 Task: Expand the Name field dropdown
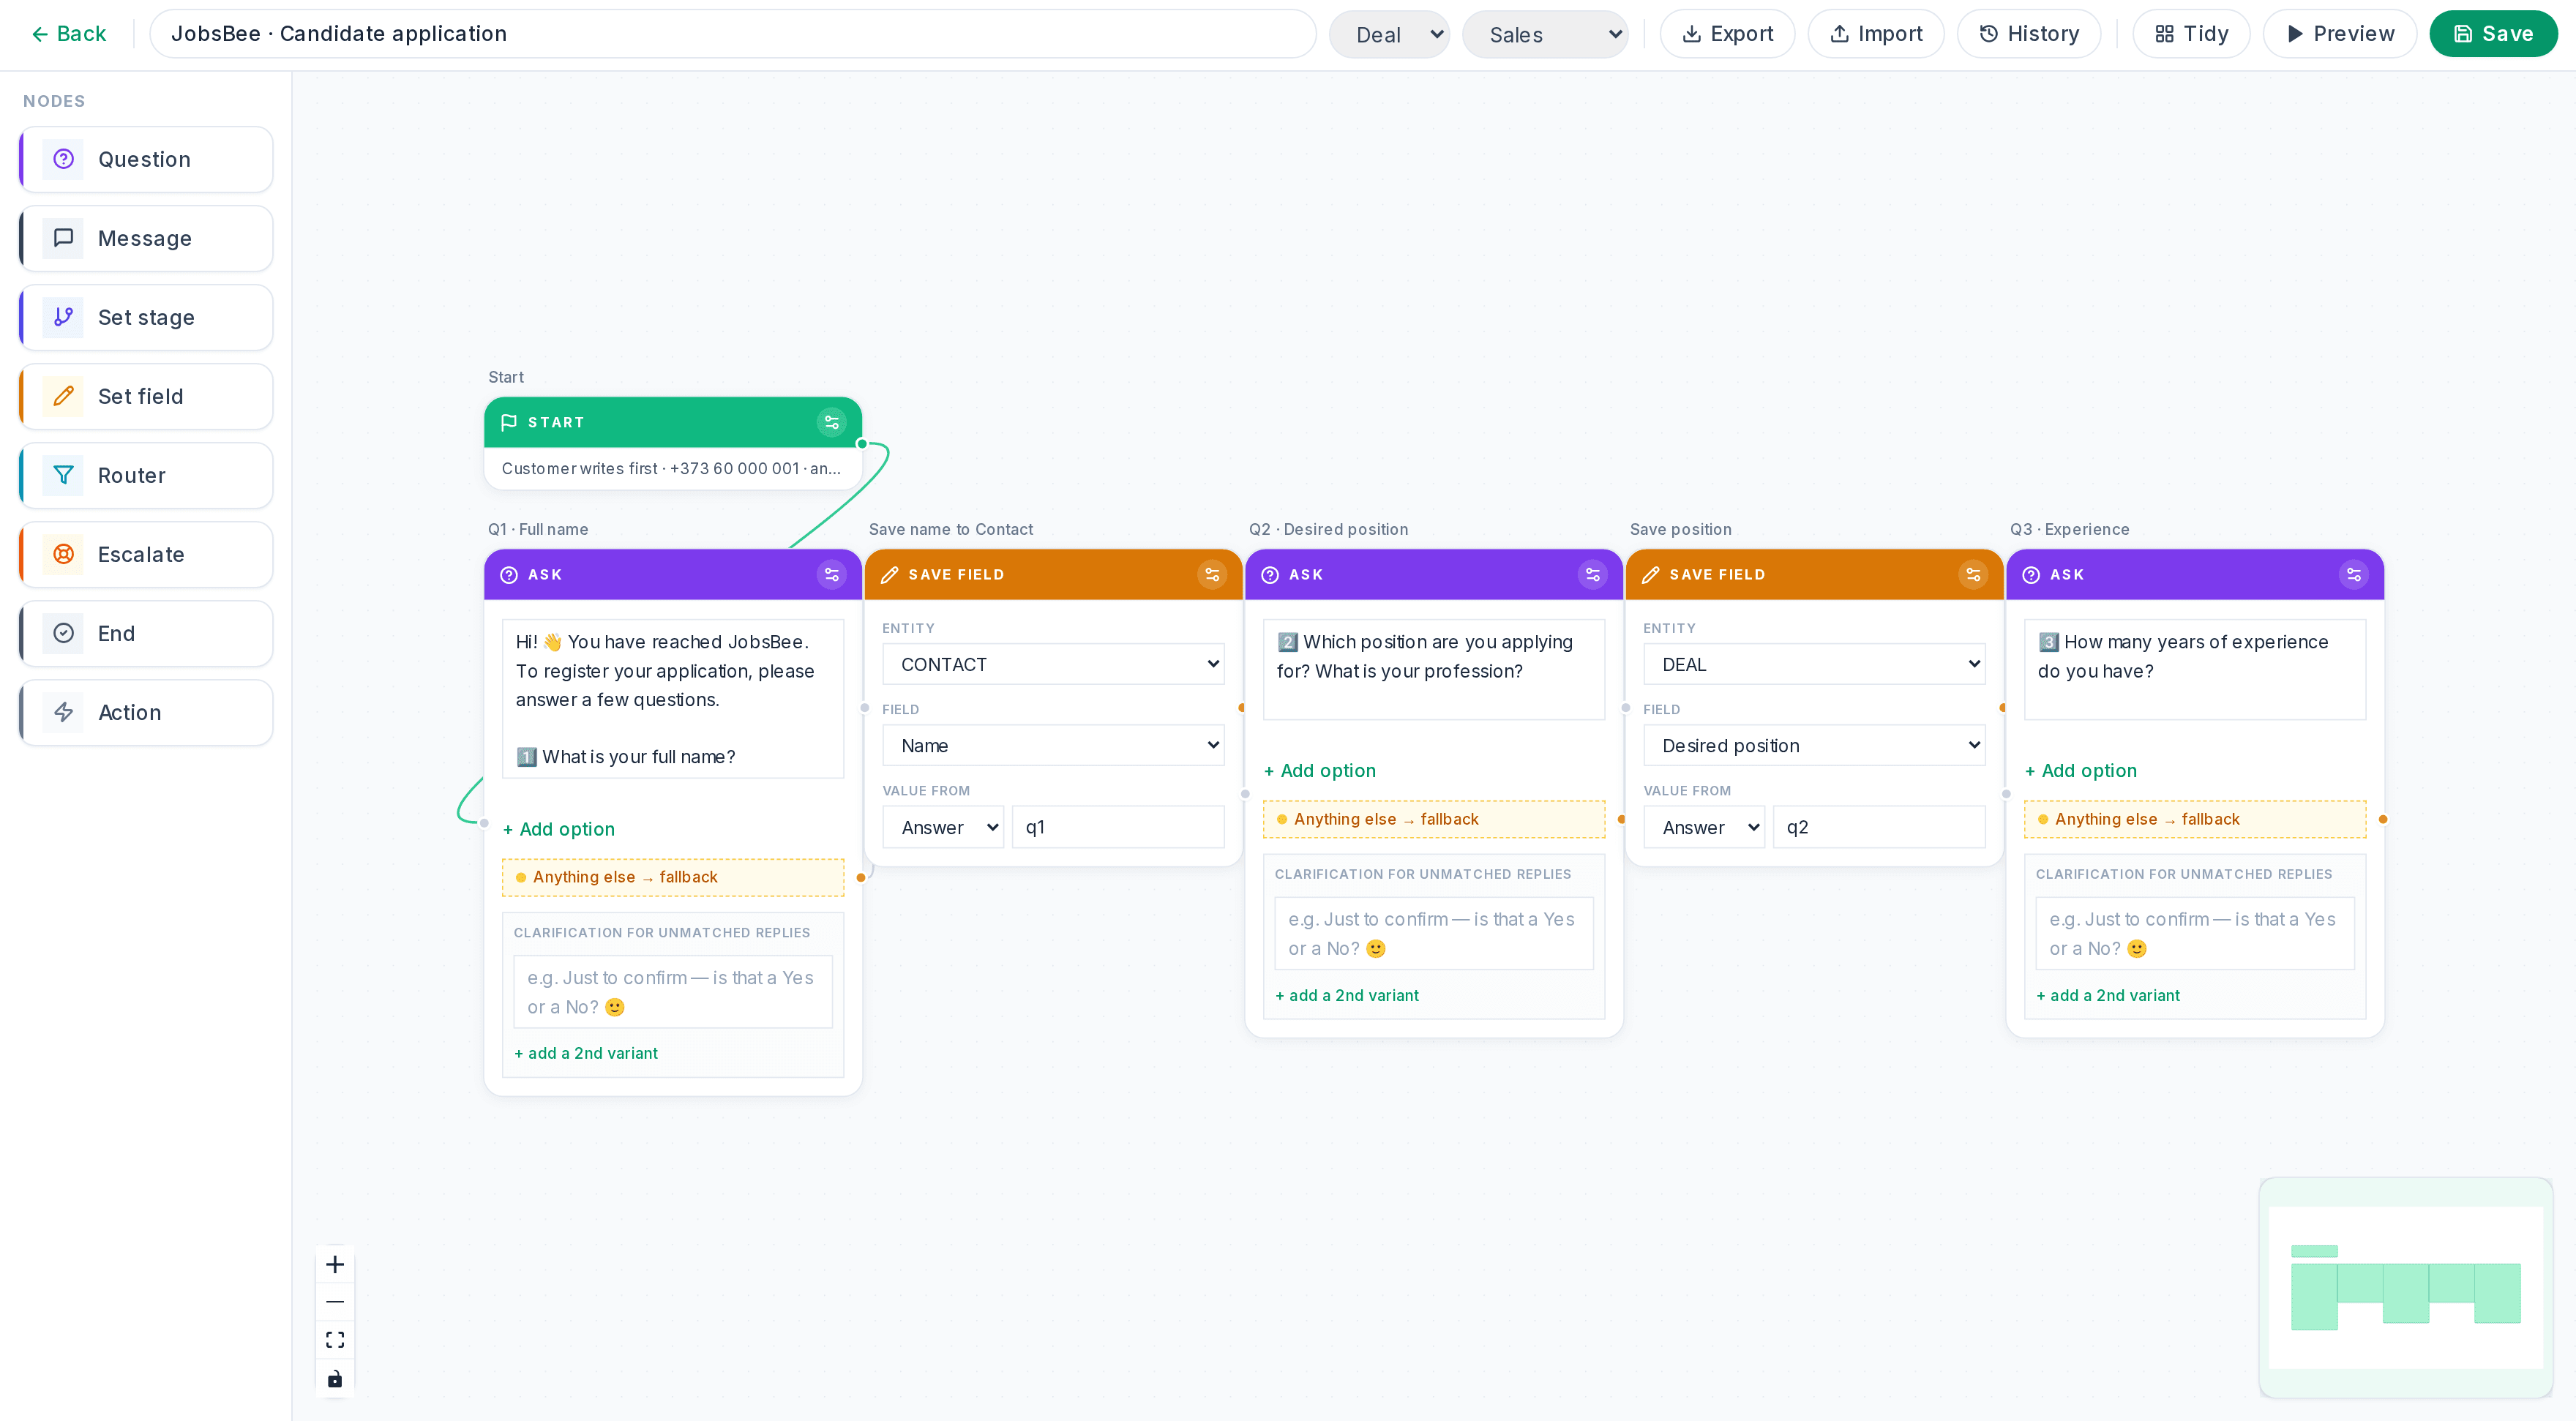[x=1053, y=745]
